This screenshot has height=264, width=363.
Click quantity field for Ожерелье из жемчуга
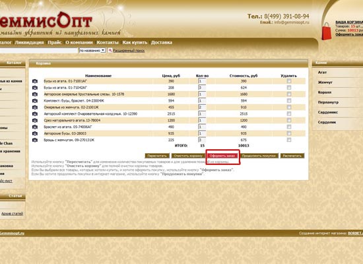(x=202, y=107)
